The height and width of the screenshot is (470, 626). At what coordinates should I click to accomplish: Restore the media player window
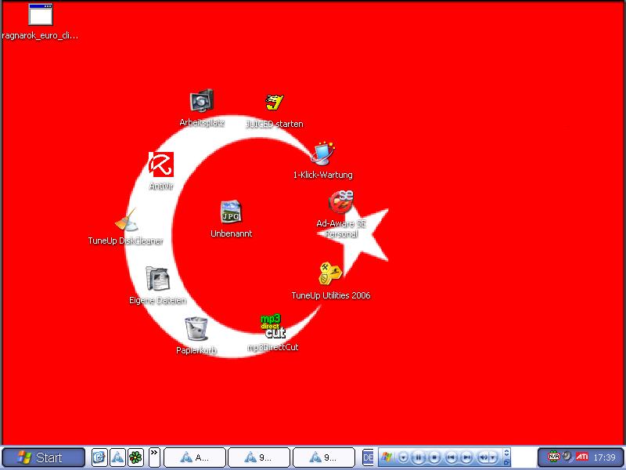click(506, 462)
